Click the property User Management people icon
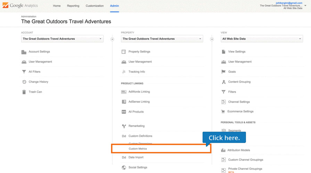311x173 pixels. [x=124, y=62]
